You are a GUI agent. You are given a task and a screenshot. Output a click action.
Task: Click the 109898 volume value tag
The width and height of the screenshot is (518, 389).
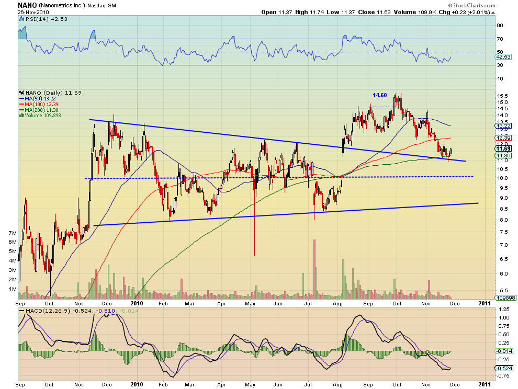(x=506, y=298)
